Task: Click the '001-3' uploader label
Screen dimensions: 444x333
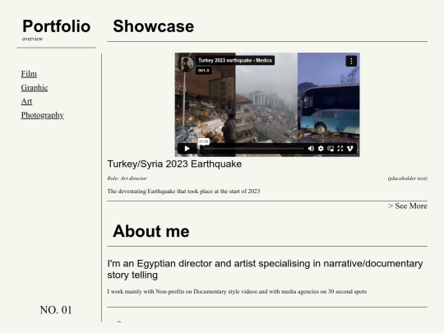Action: click(204, 70)
